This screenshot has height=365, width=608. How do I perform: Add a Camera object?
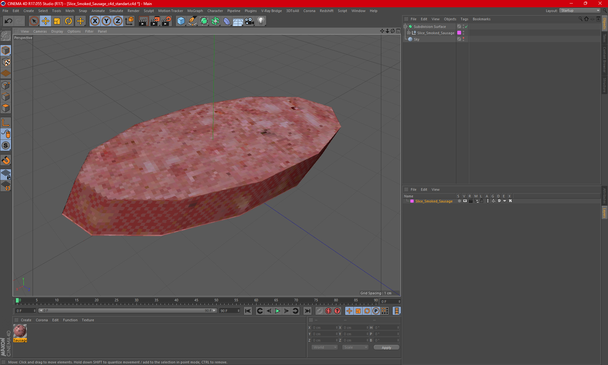250,21
